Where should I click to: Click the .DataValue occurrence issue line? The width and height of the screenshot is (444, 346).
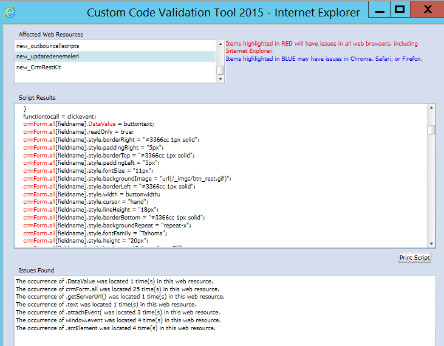click(x=114, y=282)
